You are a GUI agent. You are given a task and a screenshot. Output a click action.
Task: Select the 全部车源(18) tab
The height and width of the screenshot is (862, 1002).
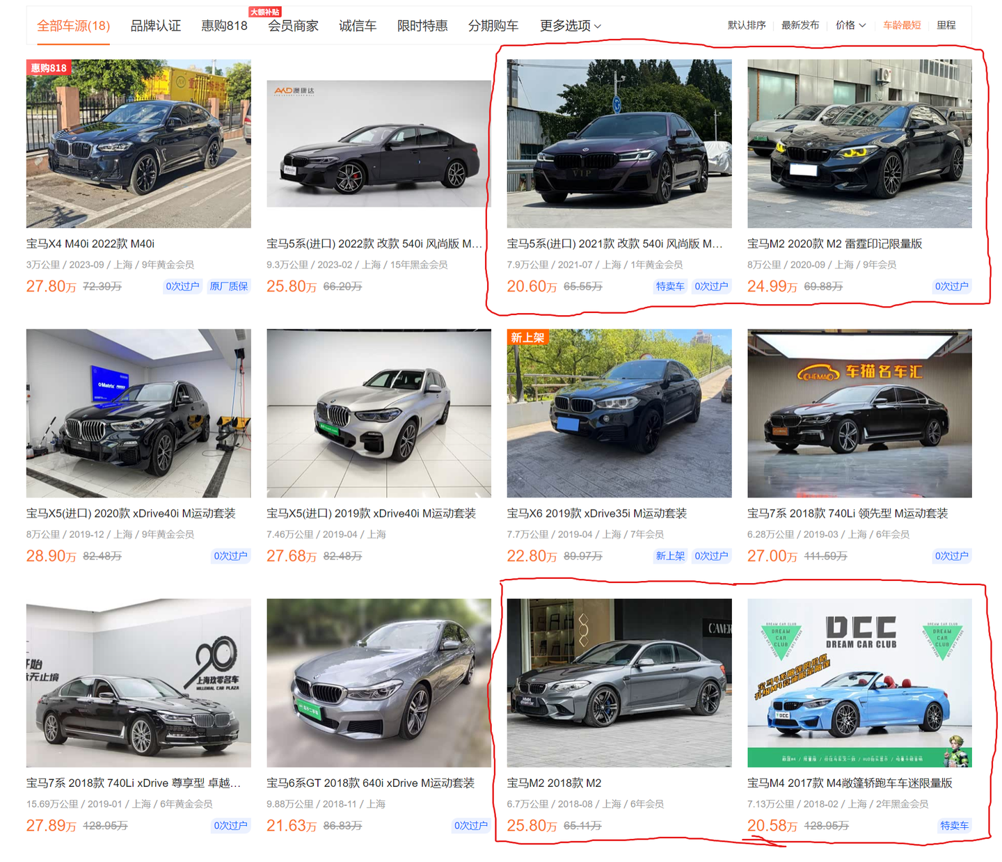coord(73,26)
